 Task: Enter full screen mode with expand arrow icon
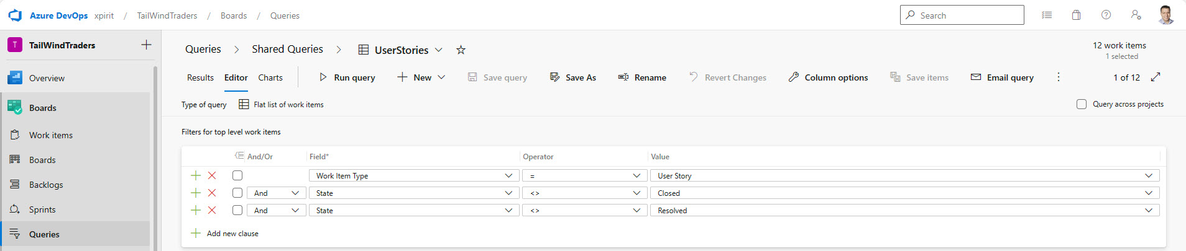pyautogui.click(x=1156, y=77)
